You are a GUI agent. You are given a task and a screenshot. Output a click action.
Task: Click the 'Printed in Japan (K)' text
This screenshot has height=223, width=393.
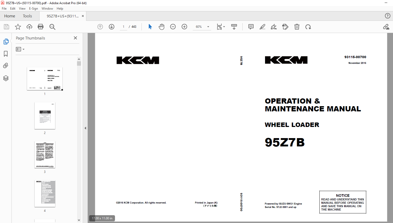(x=206, y=203)
